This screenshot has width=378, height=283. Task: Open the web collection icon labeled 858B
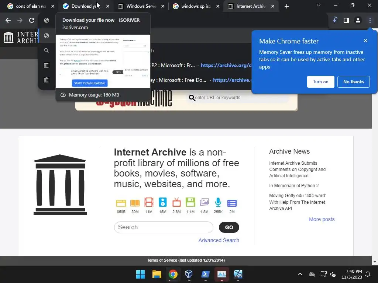point(121,203)
